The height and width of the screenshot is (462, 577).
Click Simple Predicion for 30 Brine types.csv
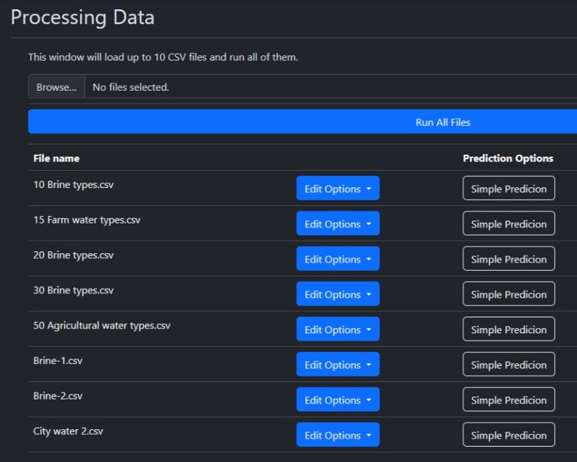(x=509, y=294)
